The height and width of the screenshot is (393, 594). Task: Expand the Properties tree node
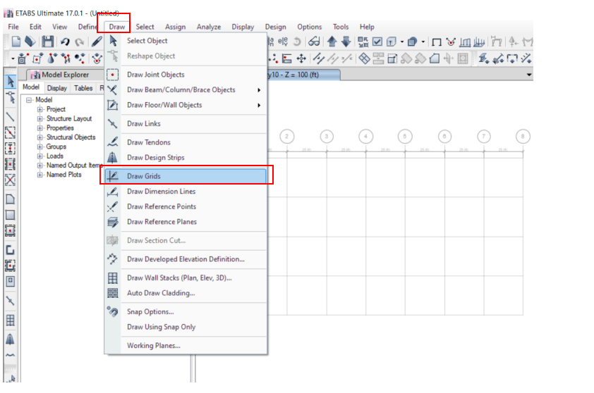coord(40,128)
